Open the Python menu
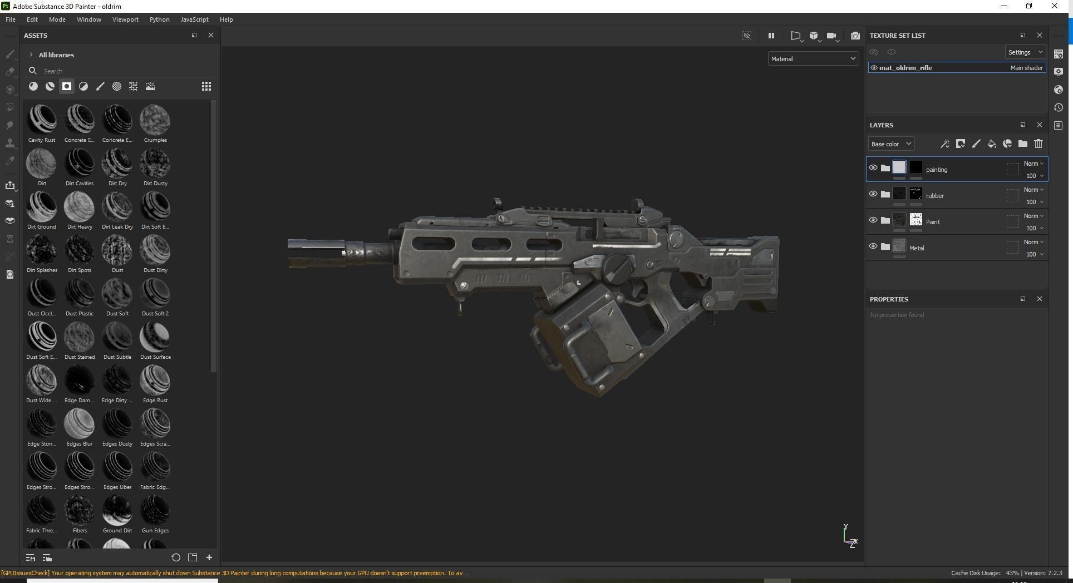 click(160, 19)
